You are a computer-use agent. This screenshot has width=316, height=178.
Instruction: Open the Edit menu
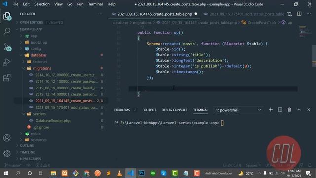(x=26, y=4)
